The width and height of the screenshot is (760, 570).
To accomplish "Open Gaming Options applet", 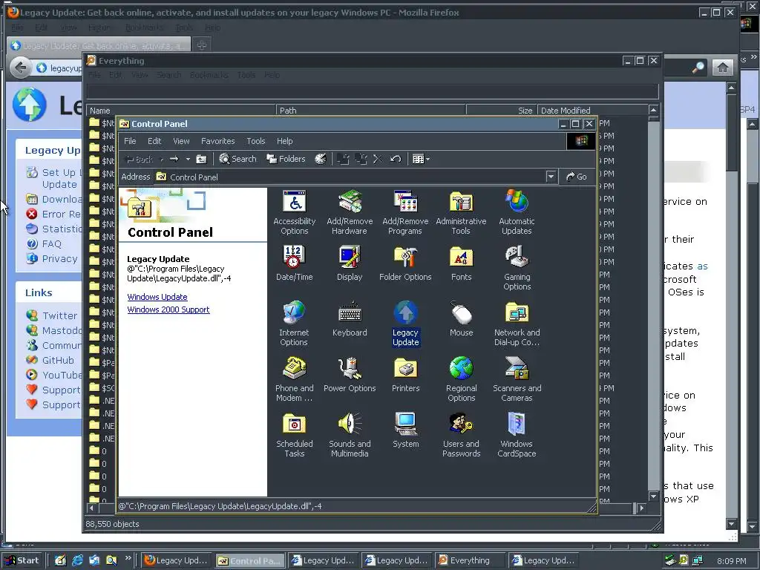I will (x=517, y=268).
